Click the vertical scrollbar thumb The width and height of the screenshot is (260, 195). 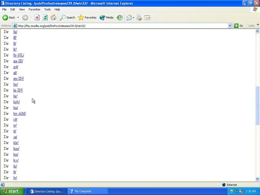tap(257, 105)
